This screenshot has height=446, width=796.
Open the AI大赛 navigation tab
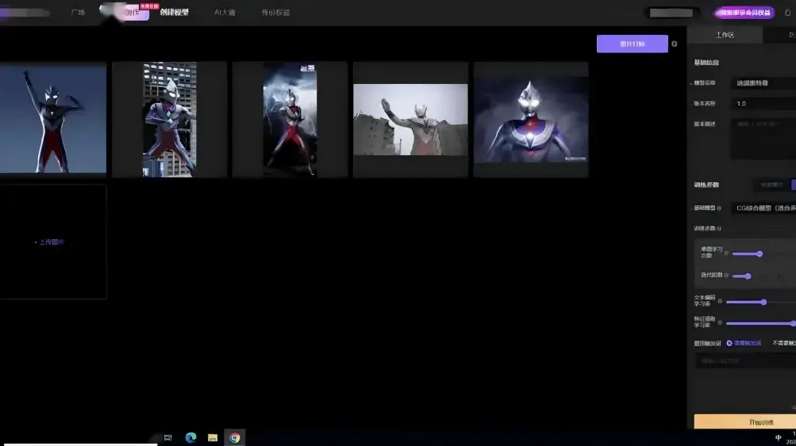[225, 12]
